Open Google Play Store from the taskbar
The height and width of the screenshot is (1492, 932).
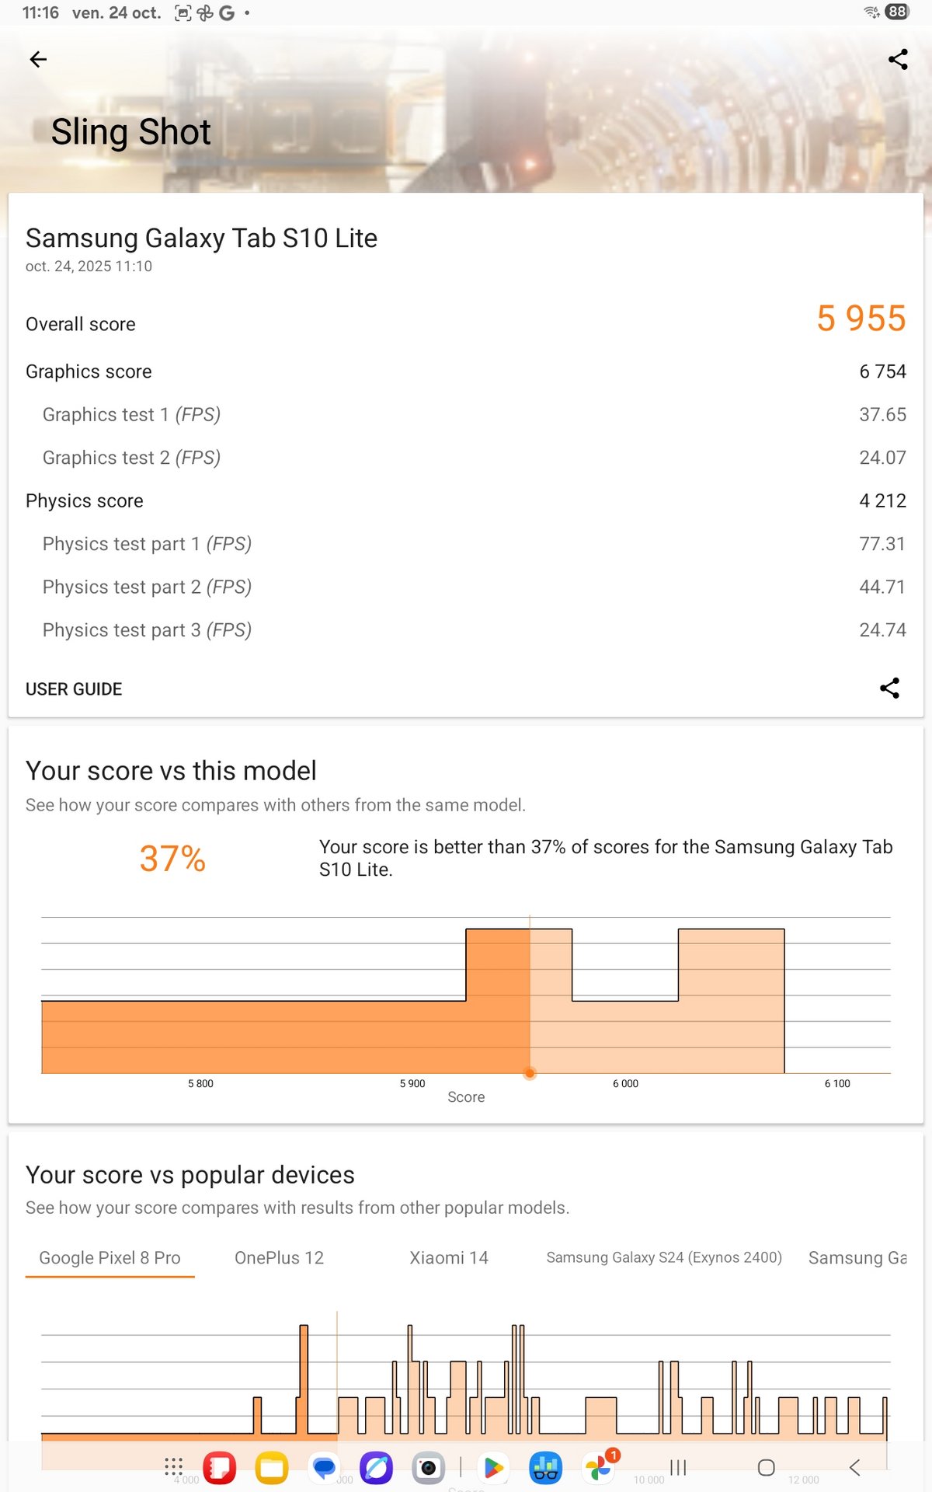(493, 1467)
